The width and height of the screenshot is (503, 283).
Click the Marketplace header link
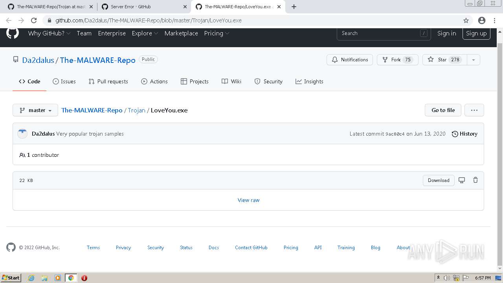click(x=181, y=33)
